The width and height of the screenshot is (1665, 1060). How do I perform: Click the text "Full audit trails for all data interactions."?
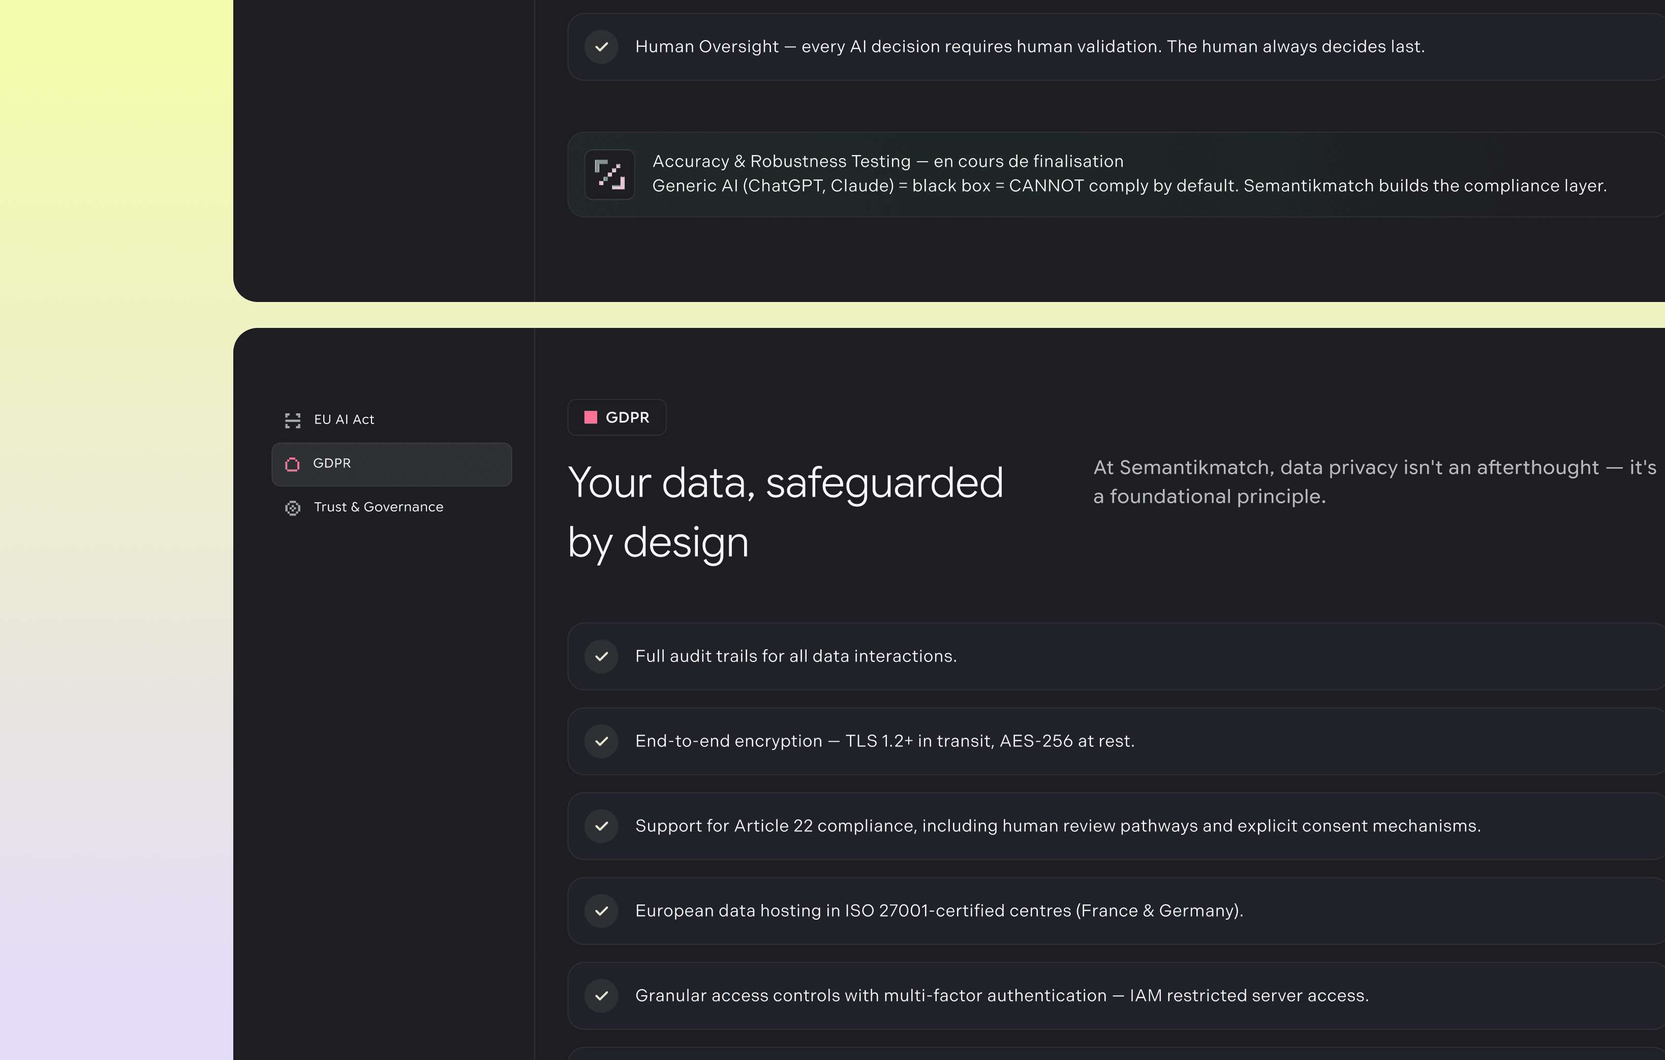(x=796, y=656)
